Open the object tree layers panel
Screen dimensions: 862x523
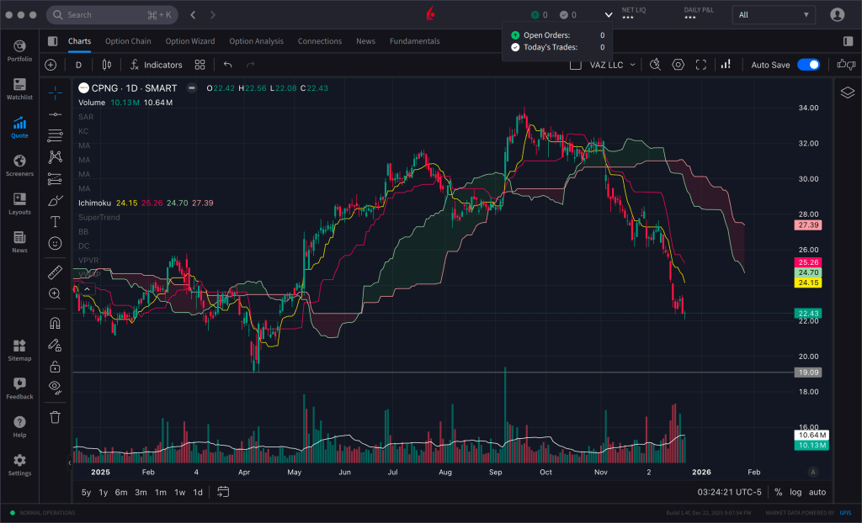pos(848,92)
